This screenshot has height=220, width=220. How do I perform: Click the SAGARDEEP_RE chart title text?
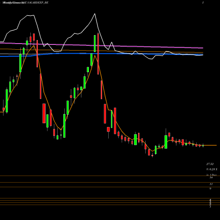38,3
